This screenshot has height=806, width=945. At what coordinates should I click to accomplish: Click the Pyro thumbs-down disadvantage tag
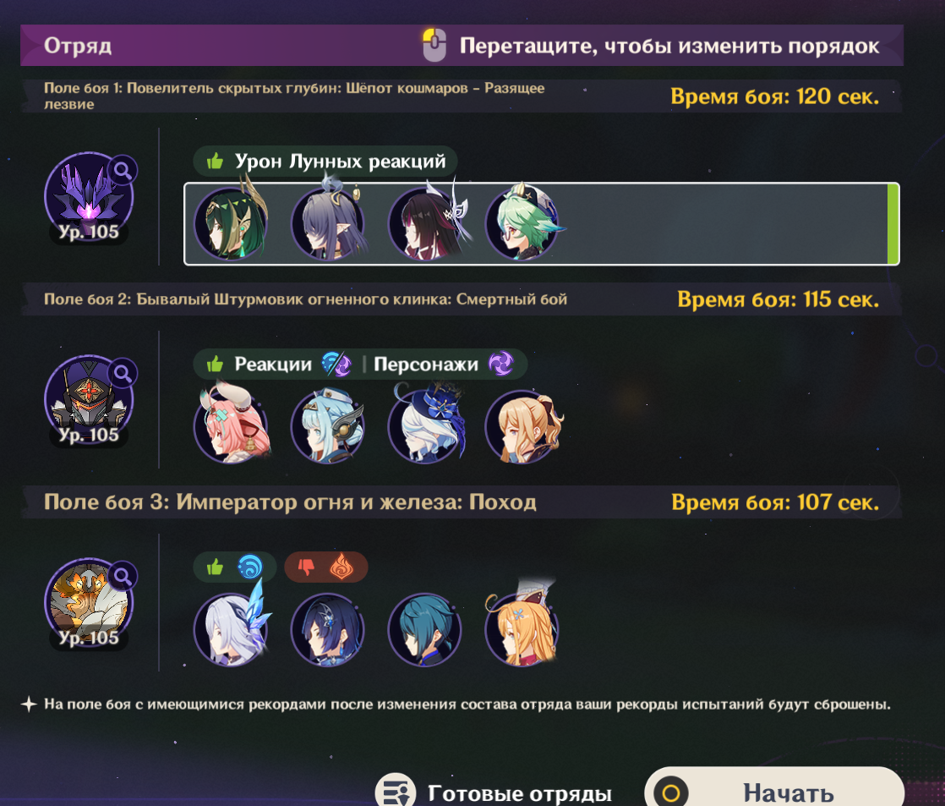point(326,567)
